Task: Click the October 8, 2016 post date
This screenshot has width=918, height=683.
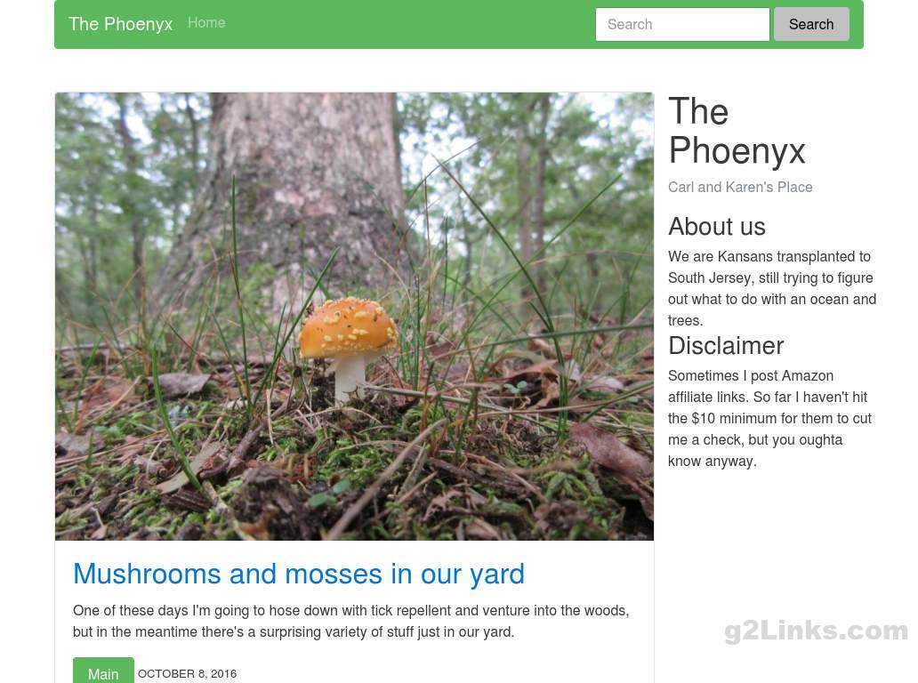Action: (x=188, y=673)
